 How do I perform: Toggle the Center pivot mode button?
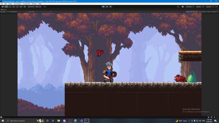(31, 7)
